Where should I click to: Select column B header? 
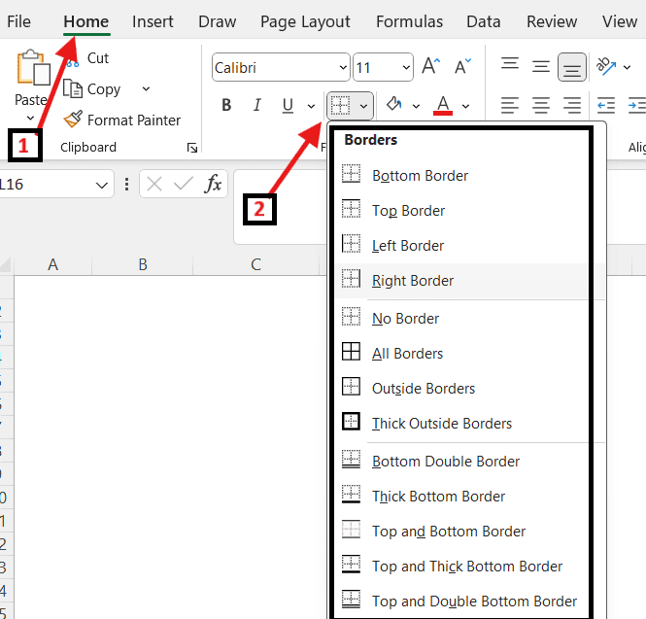pos(142,264)
